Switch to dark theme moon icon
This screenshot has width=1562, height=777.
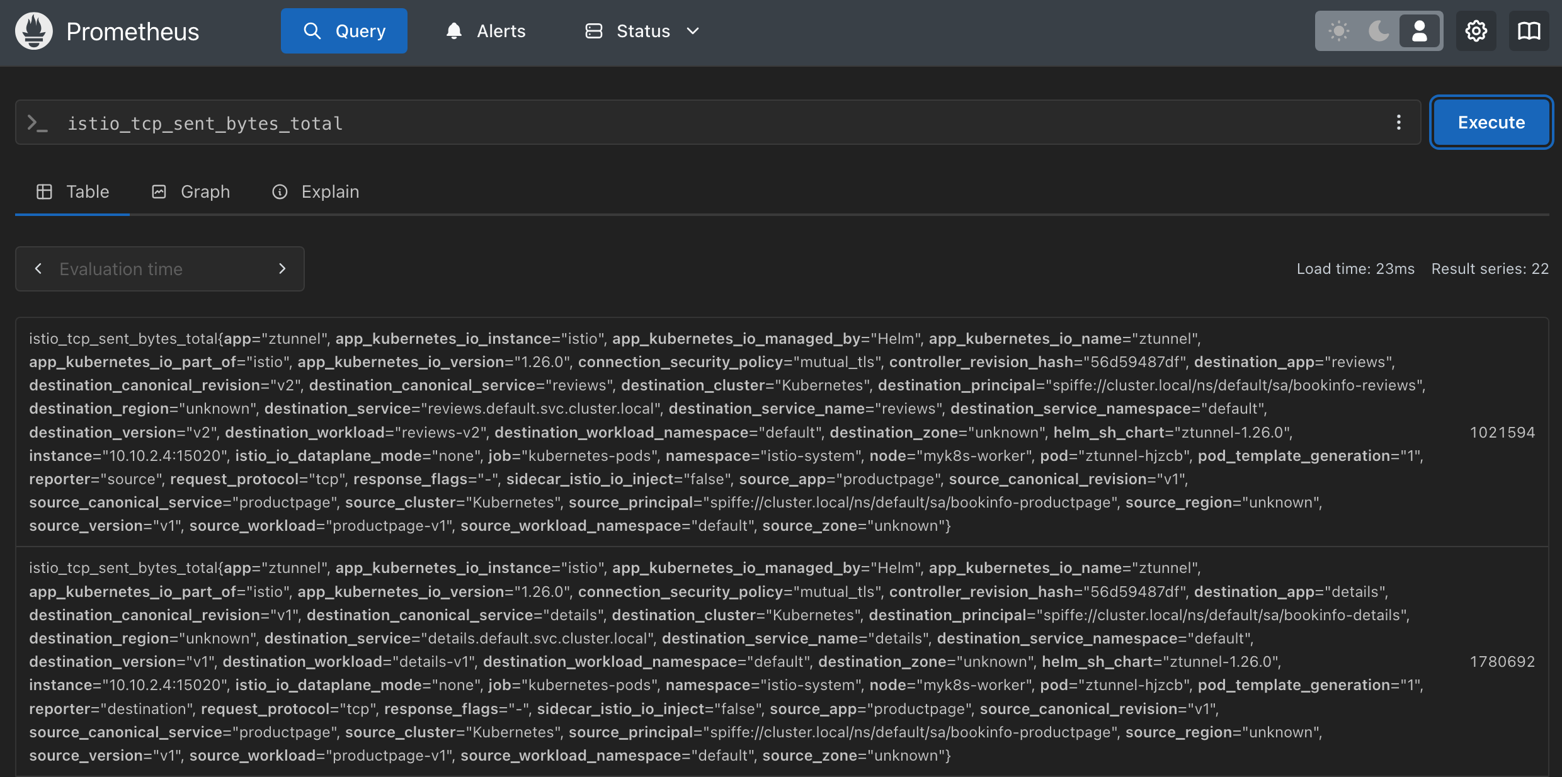pos(1379,31)
